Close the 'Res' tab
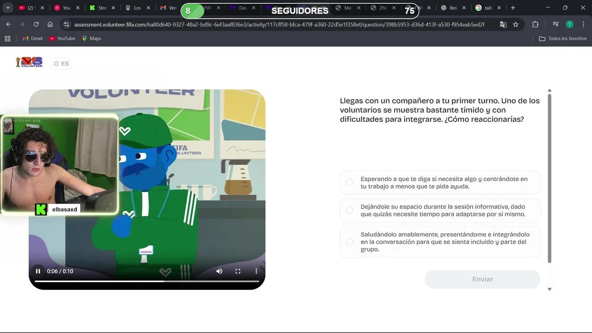The height and width of the screenshot is (333, 592). [x=465, y=8]
